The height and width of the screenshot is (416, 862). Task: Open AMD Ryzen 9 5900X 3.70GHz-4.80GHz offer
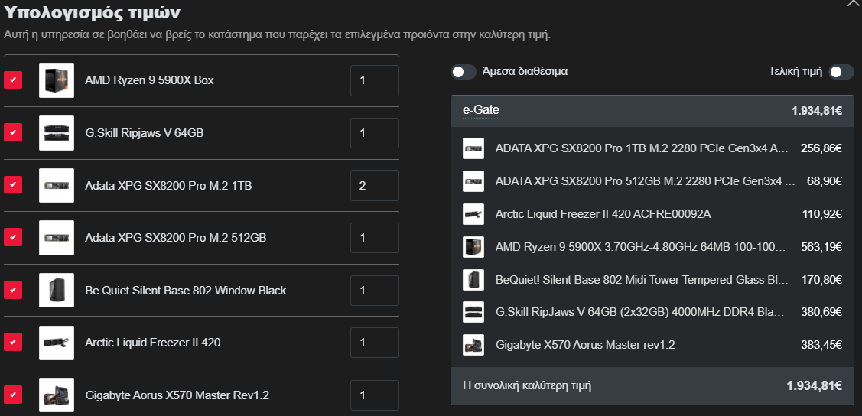[640, 247]
